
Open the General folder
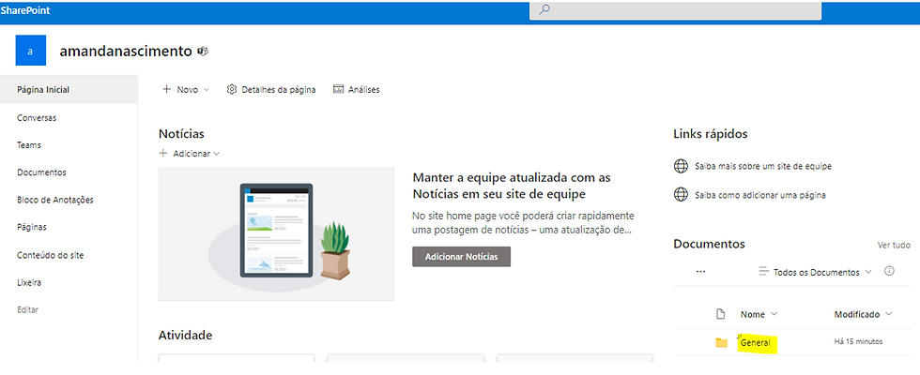tap(755, 343)
